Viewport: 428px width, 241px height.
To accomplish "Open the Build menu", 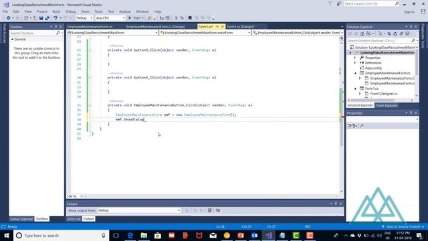I will click(56, 11).
